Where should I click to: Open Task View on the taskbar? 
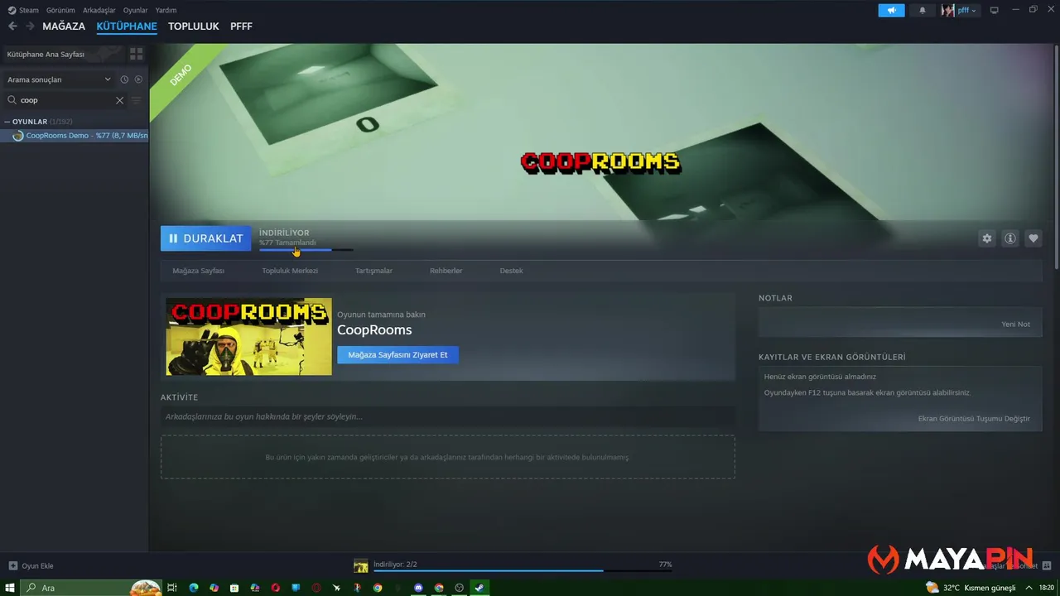coord(172,588)
